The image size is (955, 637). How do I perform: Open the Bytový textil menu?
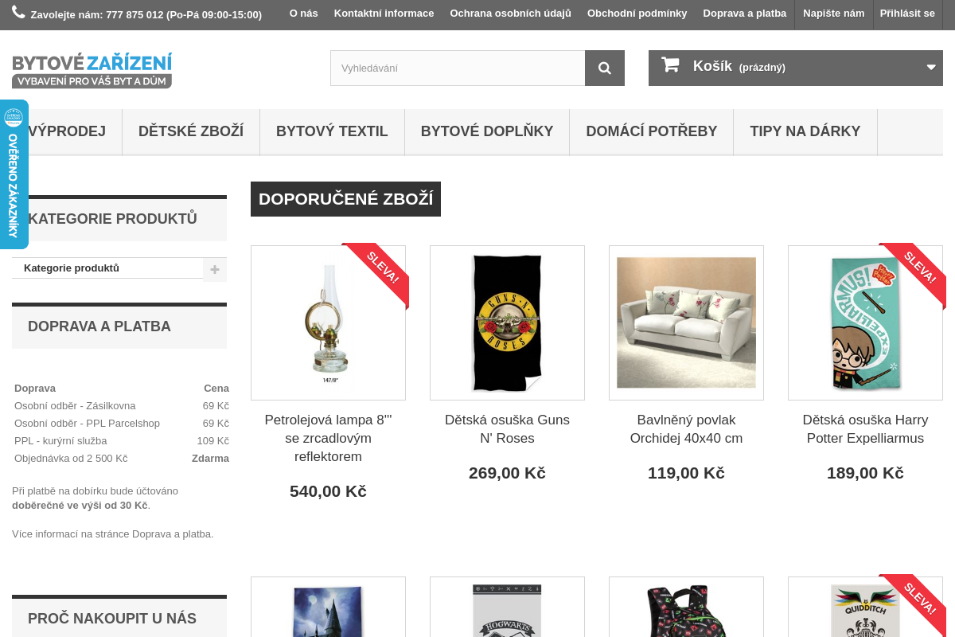332,131
